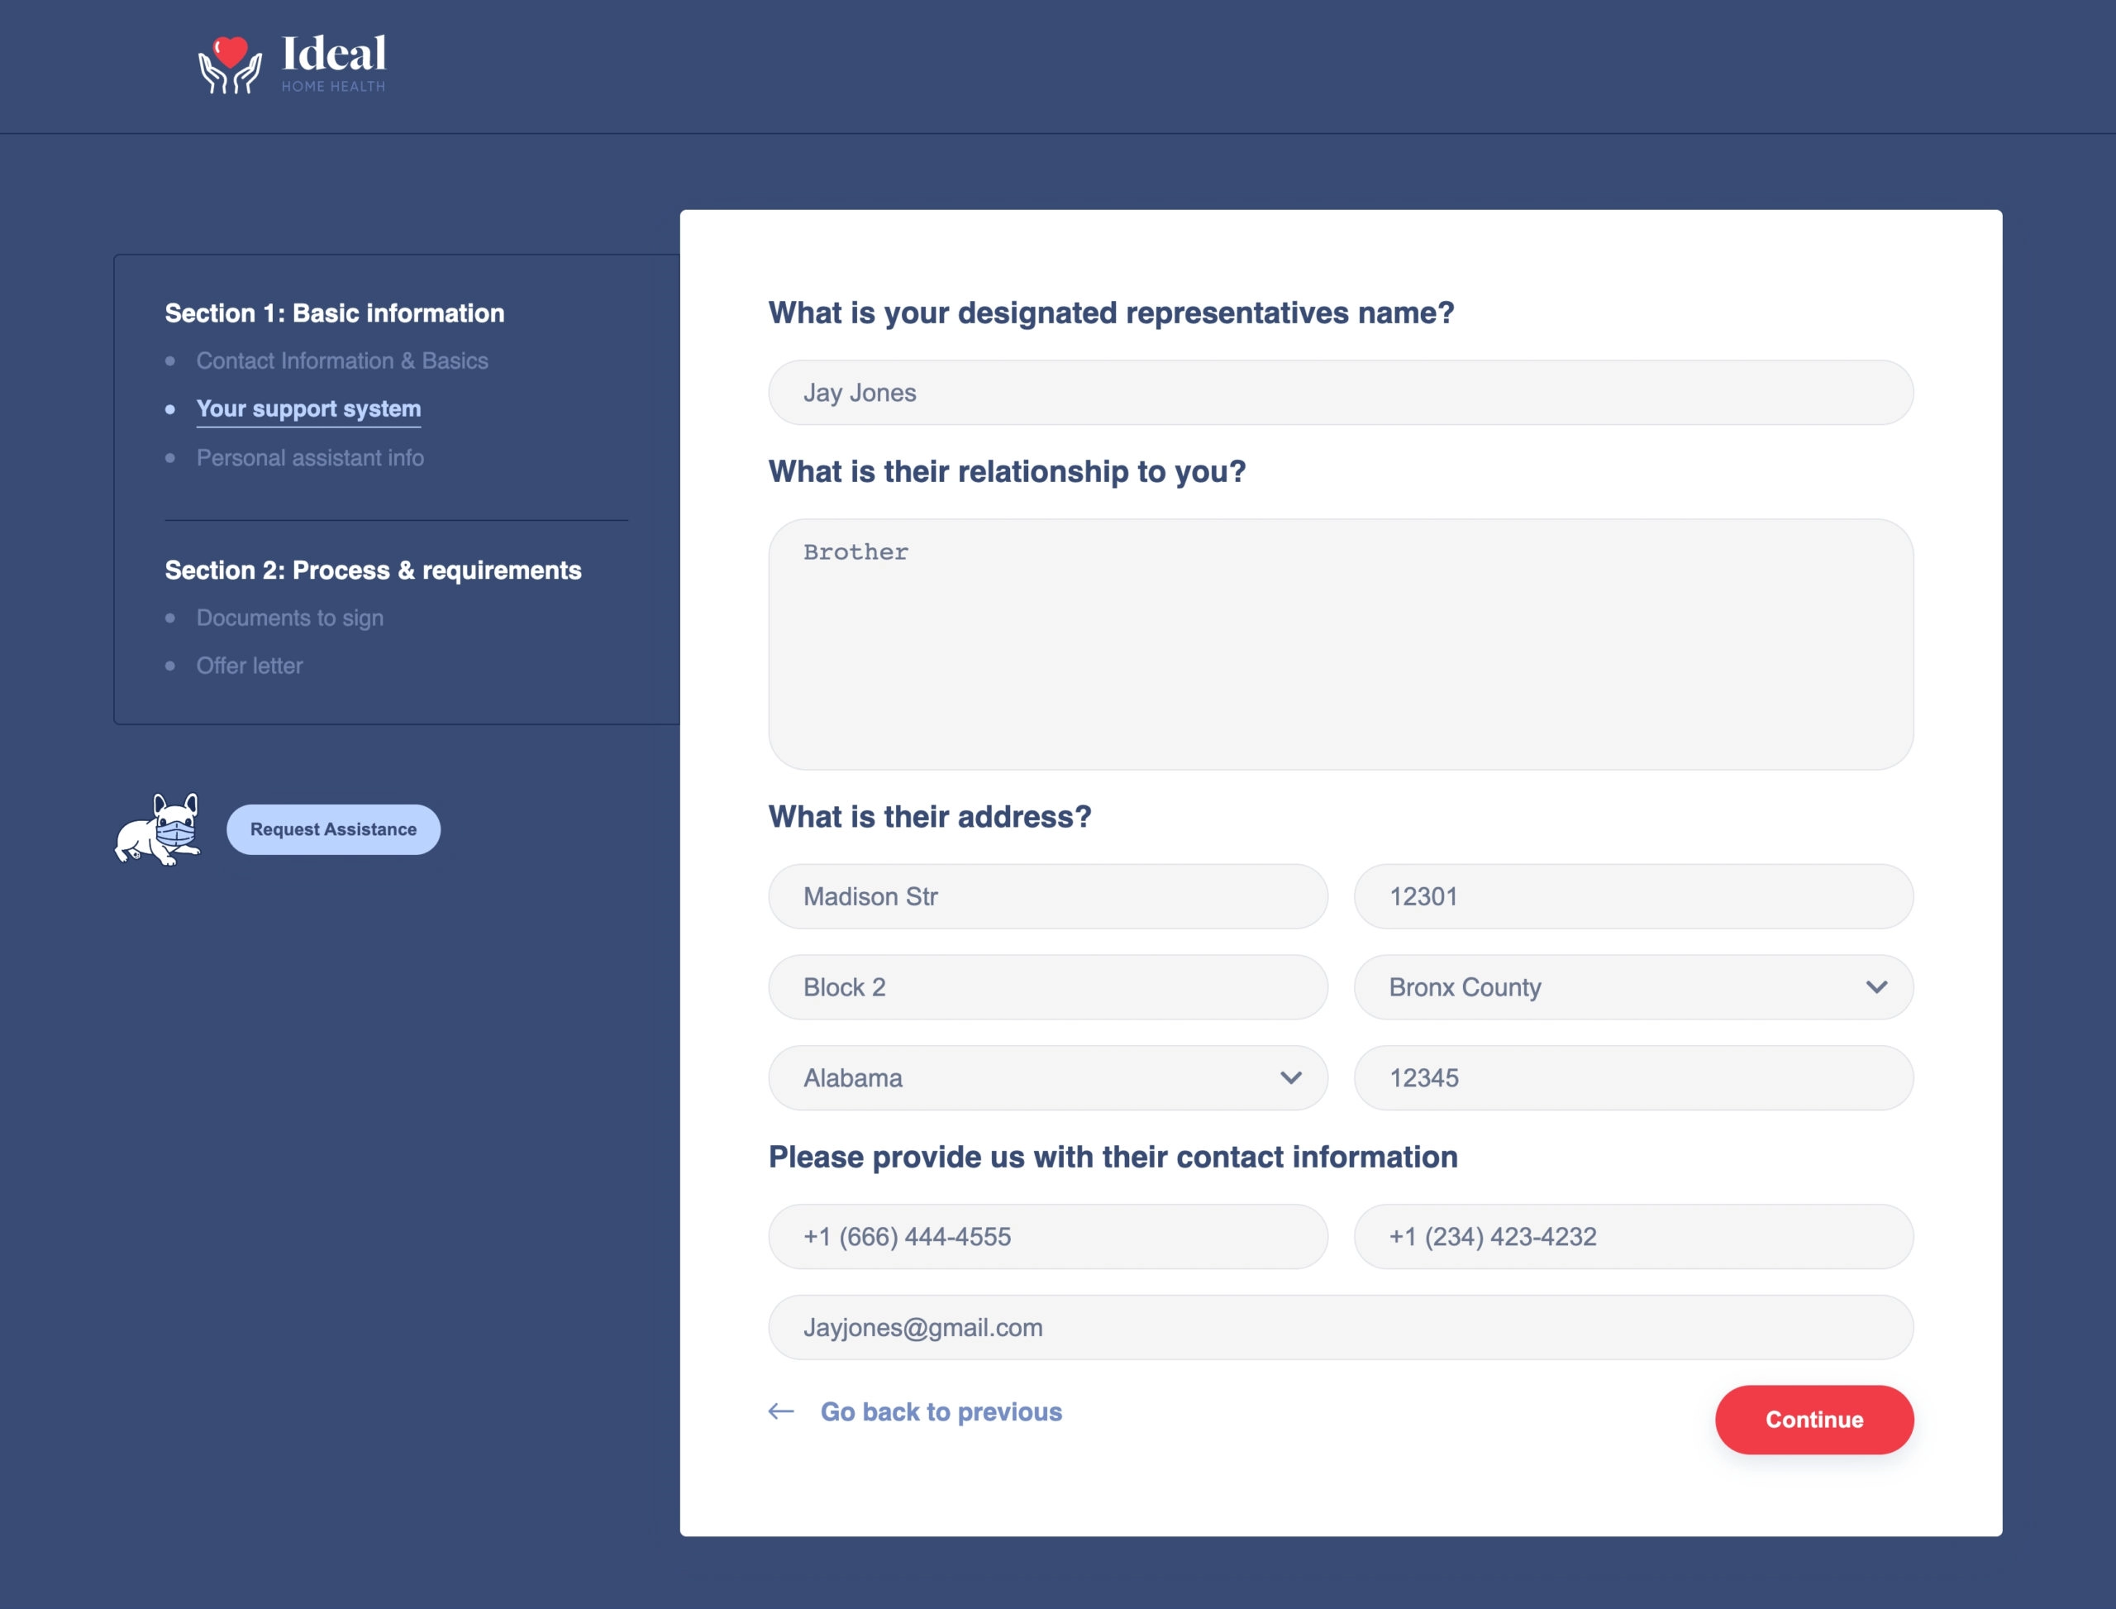Open the Offer letter step
Screen dimensions: 2116x1609
(x=250, y=666)
